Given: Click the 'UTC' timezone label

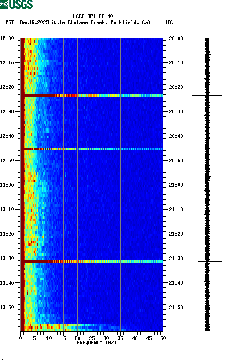Looking at the screenshot, I should pyautogui.click(x=169, y=22).
